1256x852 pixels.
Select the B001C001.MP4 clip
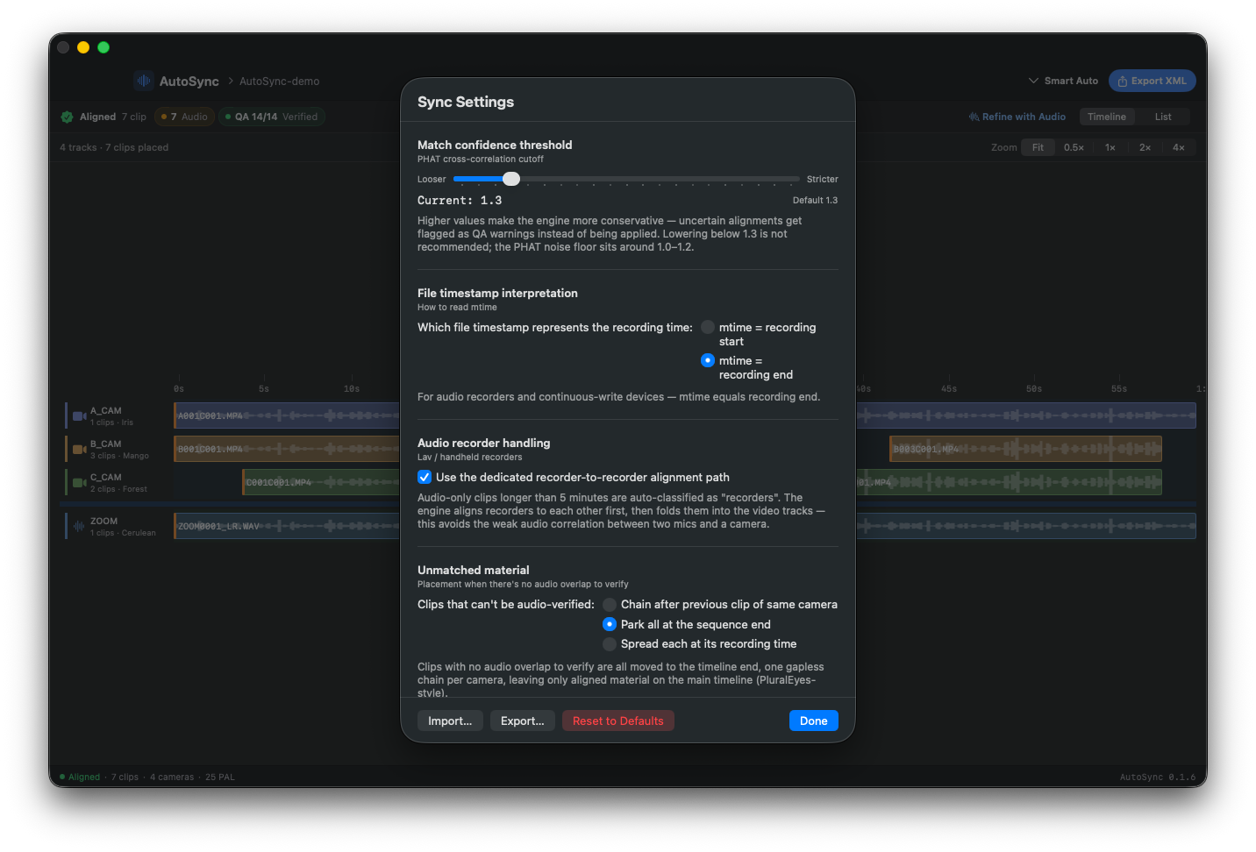click(287, 449)
